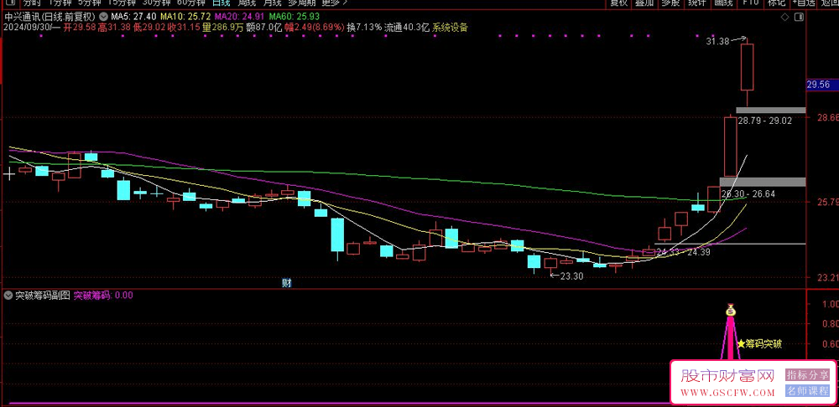Screen dimensions: 839x407
Task: Switch to the 30分钟 period tab
Action: [x=156, y=3]
